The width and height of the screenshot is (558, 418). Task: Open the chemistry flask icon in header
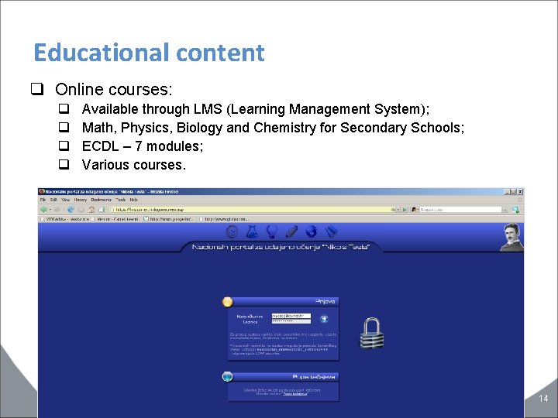click(x=252, y=231)
